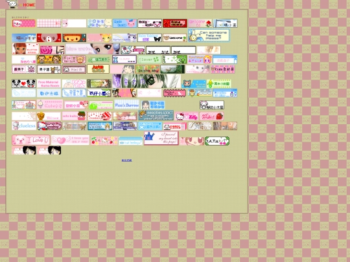Open the pink tissue box 'Cherry' banner
The height and width of the screenshot is (262, 350).
[x=175, y=126]
